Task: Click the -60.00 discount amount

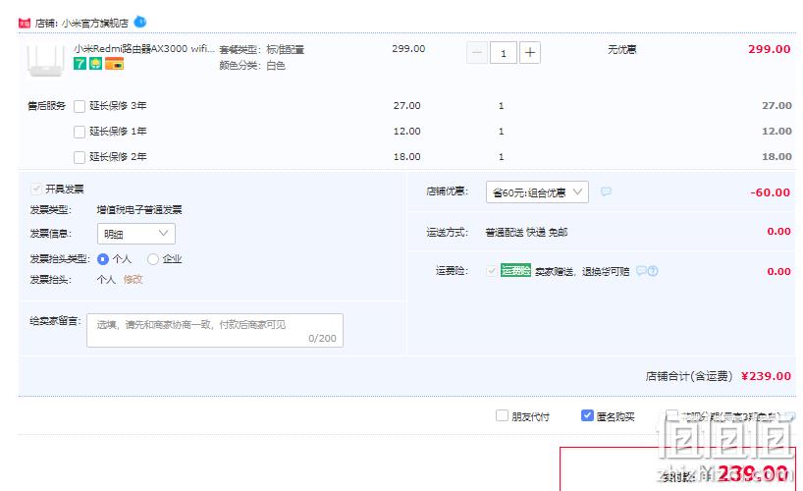Action: (x=771, y=192)
